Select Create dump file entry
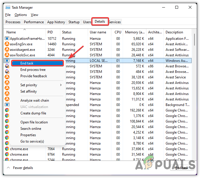200x178 pixels. click(37, 113)
